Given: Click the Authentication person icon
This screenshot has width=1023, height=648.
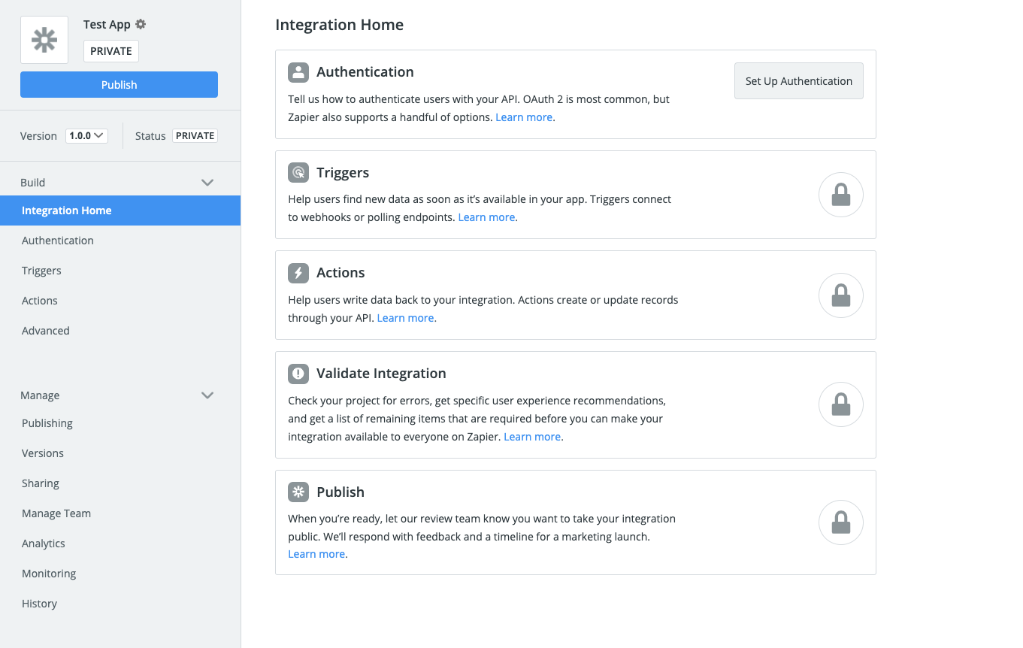Looking at the screenshot, I should 298,72.
